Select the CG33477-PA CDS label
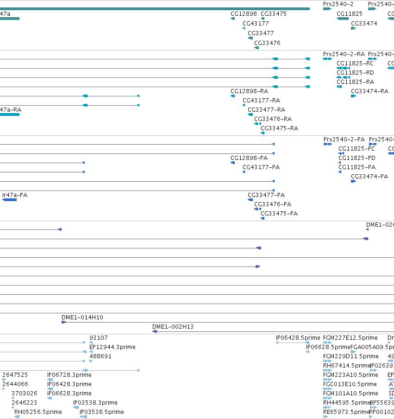 point(266,195)
